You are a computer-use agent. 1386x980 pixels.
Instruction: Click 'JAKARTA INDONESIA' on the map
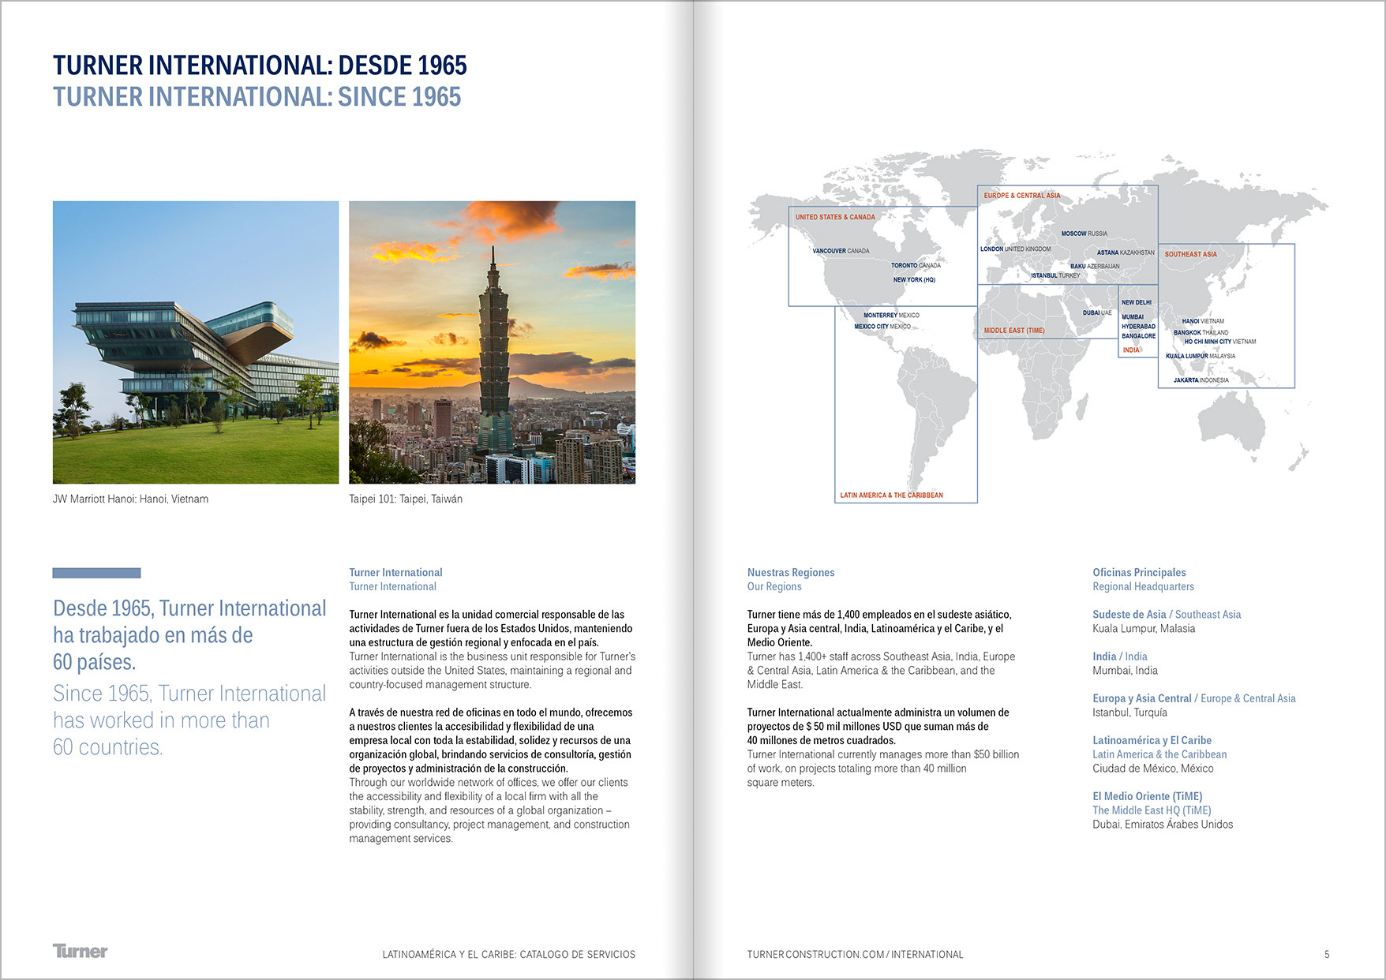(1201, 380)
